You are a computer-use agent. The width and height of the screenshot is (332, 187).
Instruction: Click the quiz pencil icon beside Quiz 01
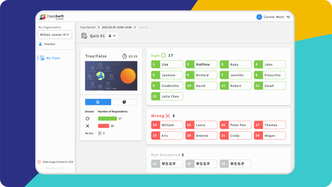84,35
